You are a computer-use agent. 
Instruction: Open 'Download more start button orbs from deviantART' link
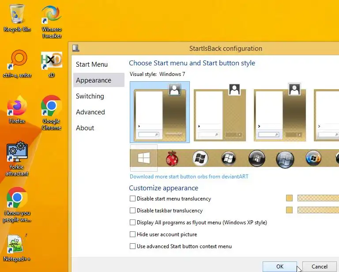coord(189,177)
